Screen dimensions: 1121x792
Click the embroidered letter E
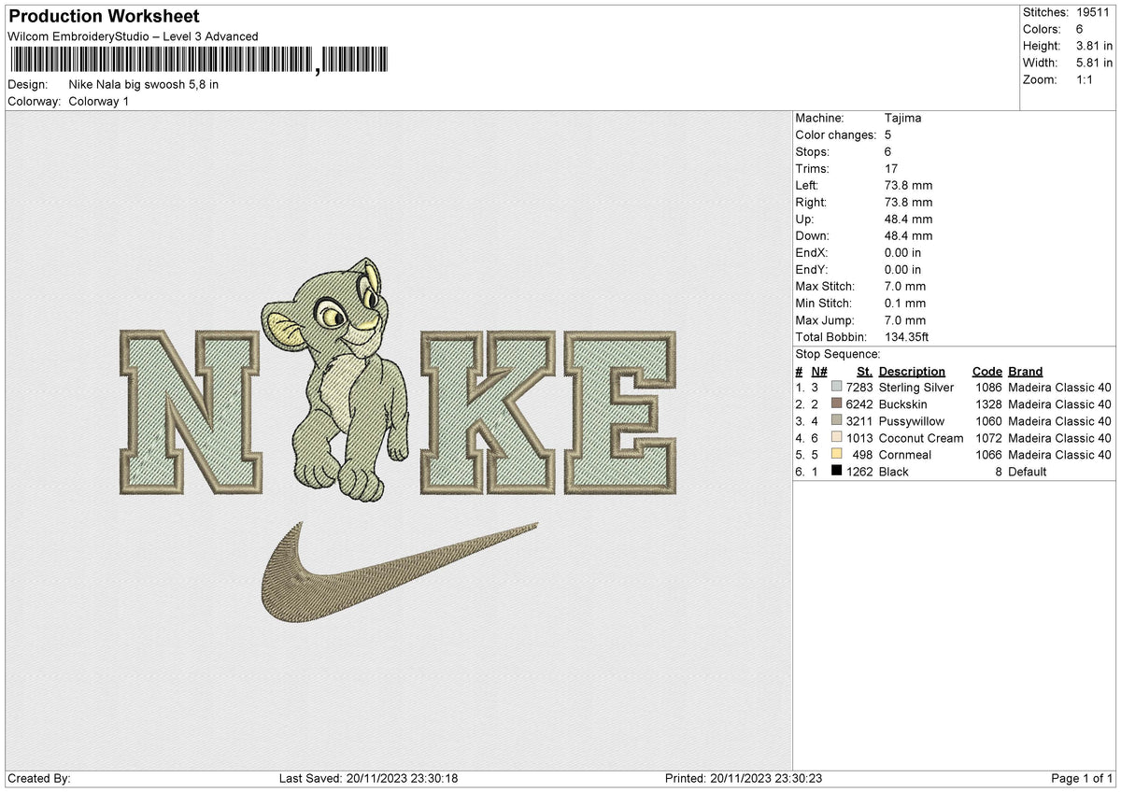(619, 412)
